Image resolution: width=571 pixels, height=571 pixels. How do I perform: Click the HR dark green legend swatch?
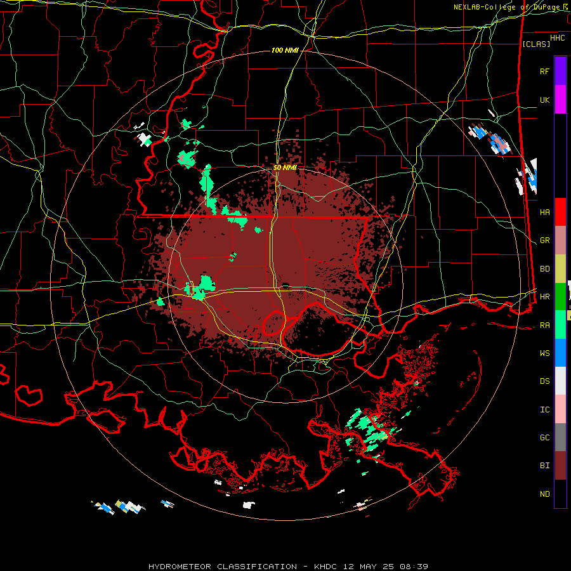tap(560, 297)
